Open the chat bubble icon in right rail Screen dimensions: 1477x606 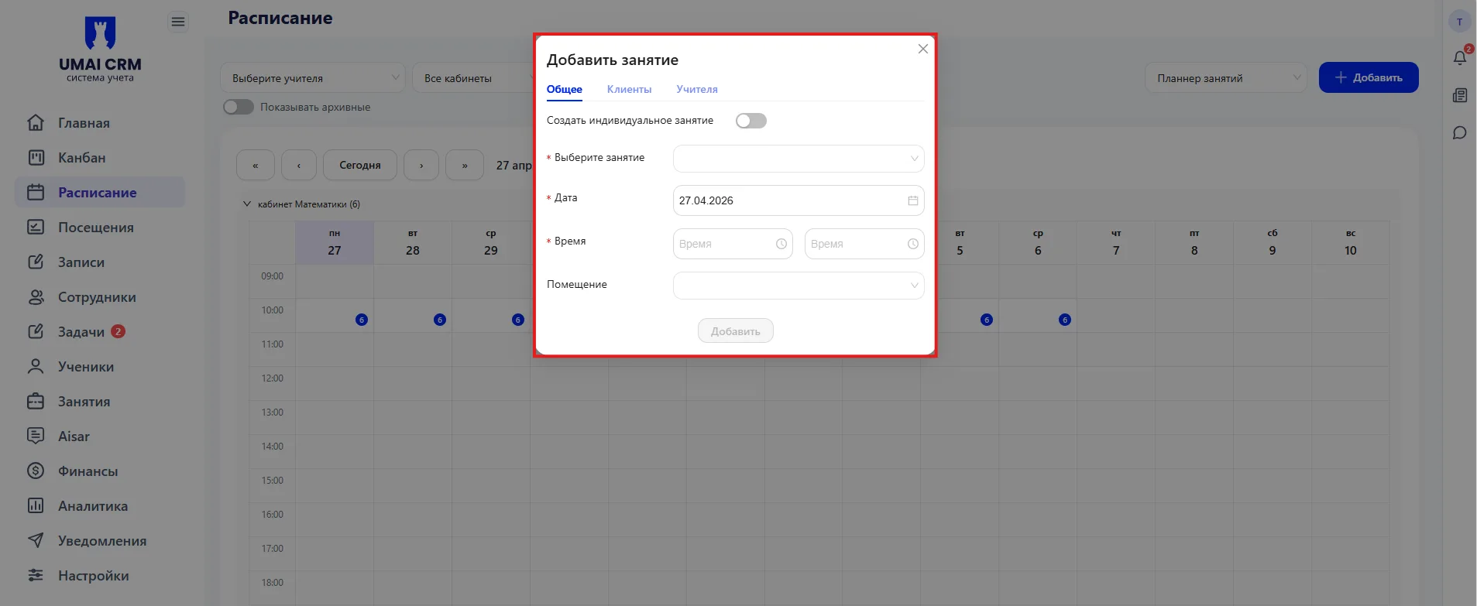[x=1460, y=133]
